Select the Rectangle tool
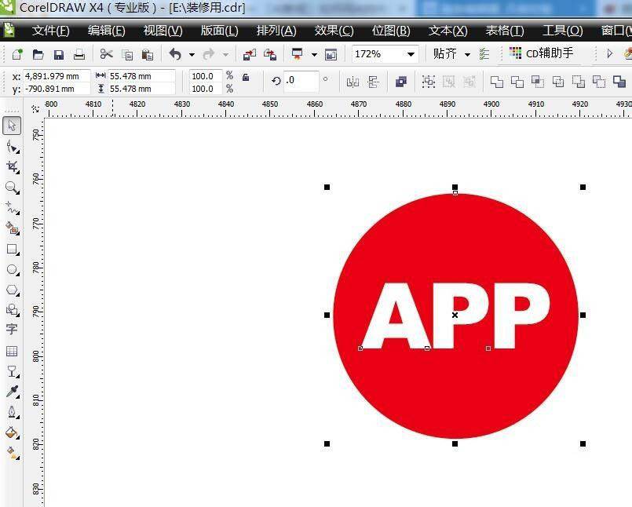Image resolution: width=632 pixels, height=507 pixels. (x=12, y=250)
